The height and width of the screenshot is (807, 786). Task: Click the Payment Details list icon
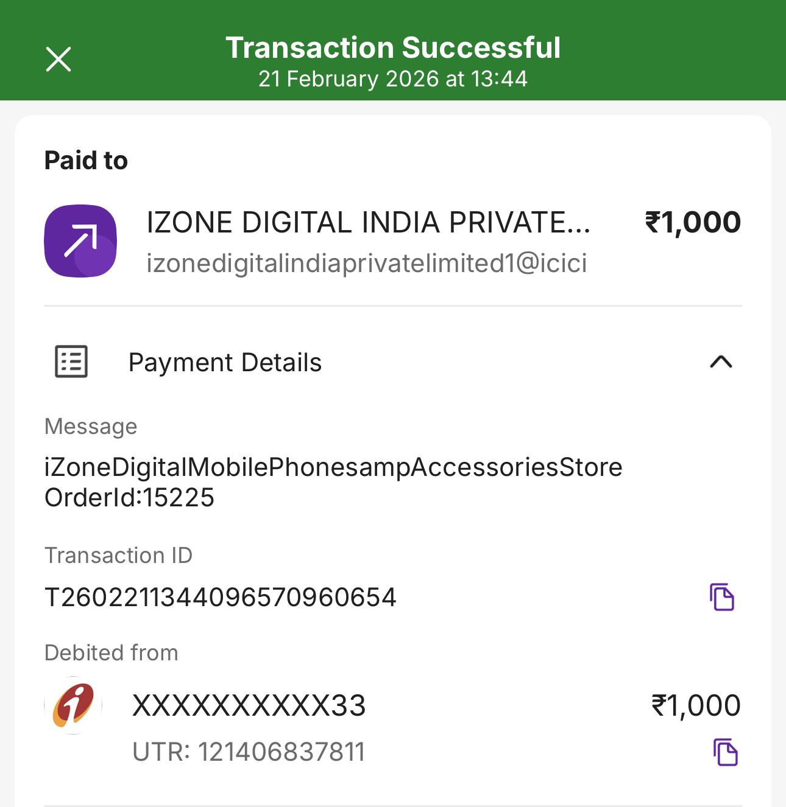coord(71,362)
